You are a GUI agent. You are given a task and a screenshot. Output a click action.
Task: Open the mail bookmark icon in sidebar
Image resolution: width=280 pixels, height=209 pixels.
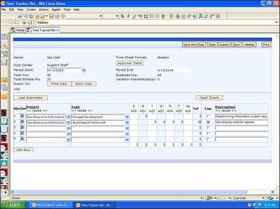[4, 46]
